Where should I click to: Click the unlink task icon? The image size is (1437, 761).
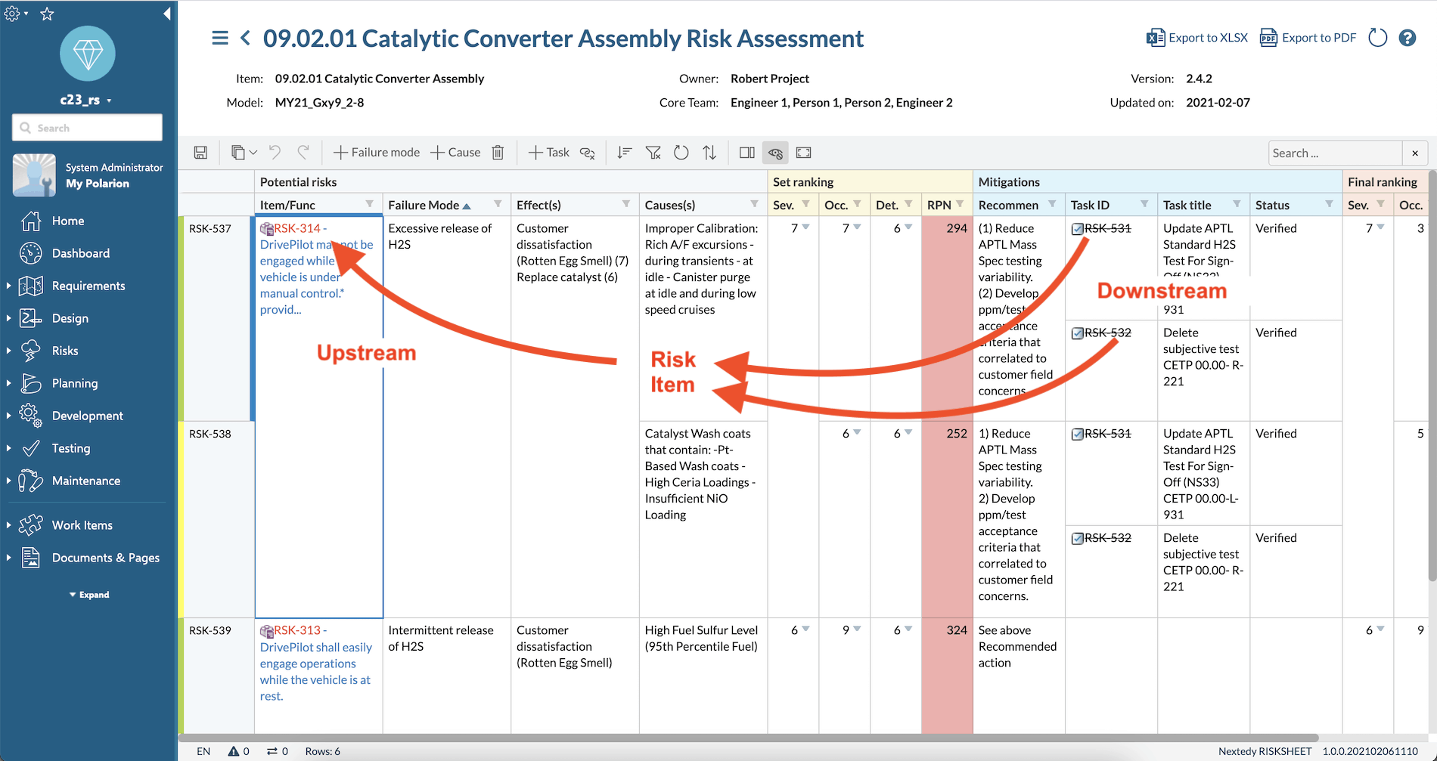[588, 153]
